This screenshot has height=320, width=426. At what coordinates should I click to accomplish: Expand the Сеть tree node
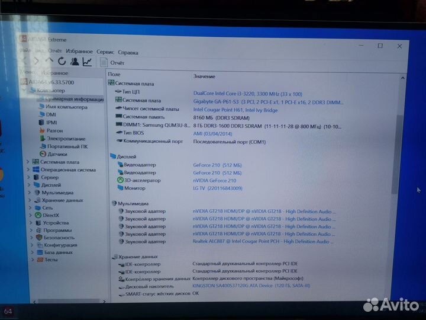pos(30,207)
